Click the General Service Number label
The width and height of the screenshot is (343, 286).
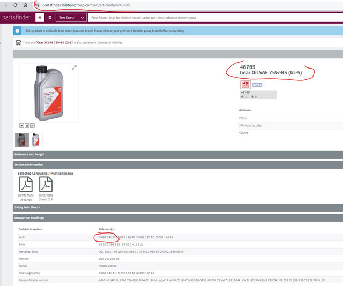coord(33,280)
